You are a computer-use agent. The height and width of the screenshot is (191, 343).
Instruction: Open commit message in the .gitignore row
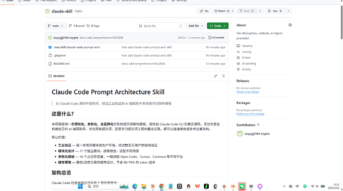147,55
